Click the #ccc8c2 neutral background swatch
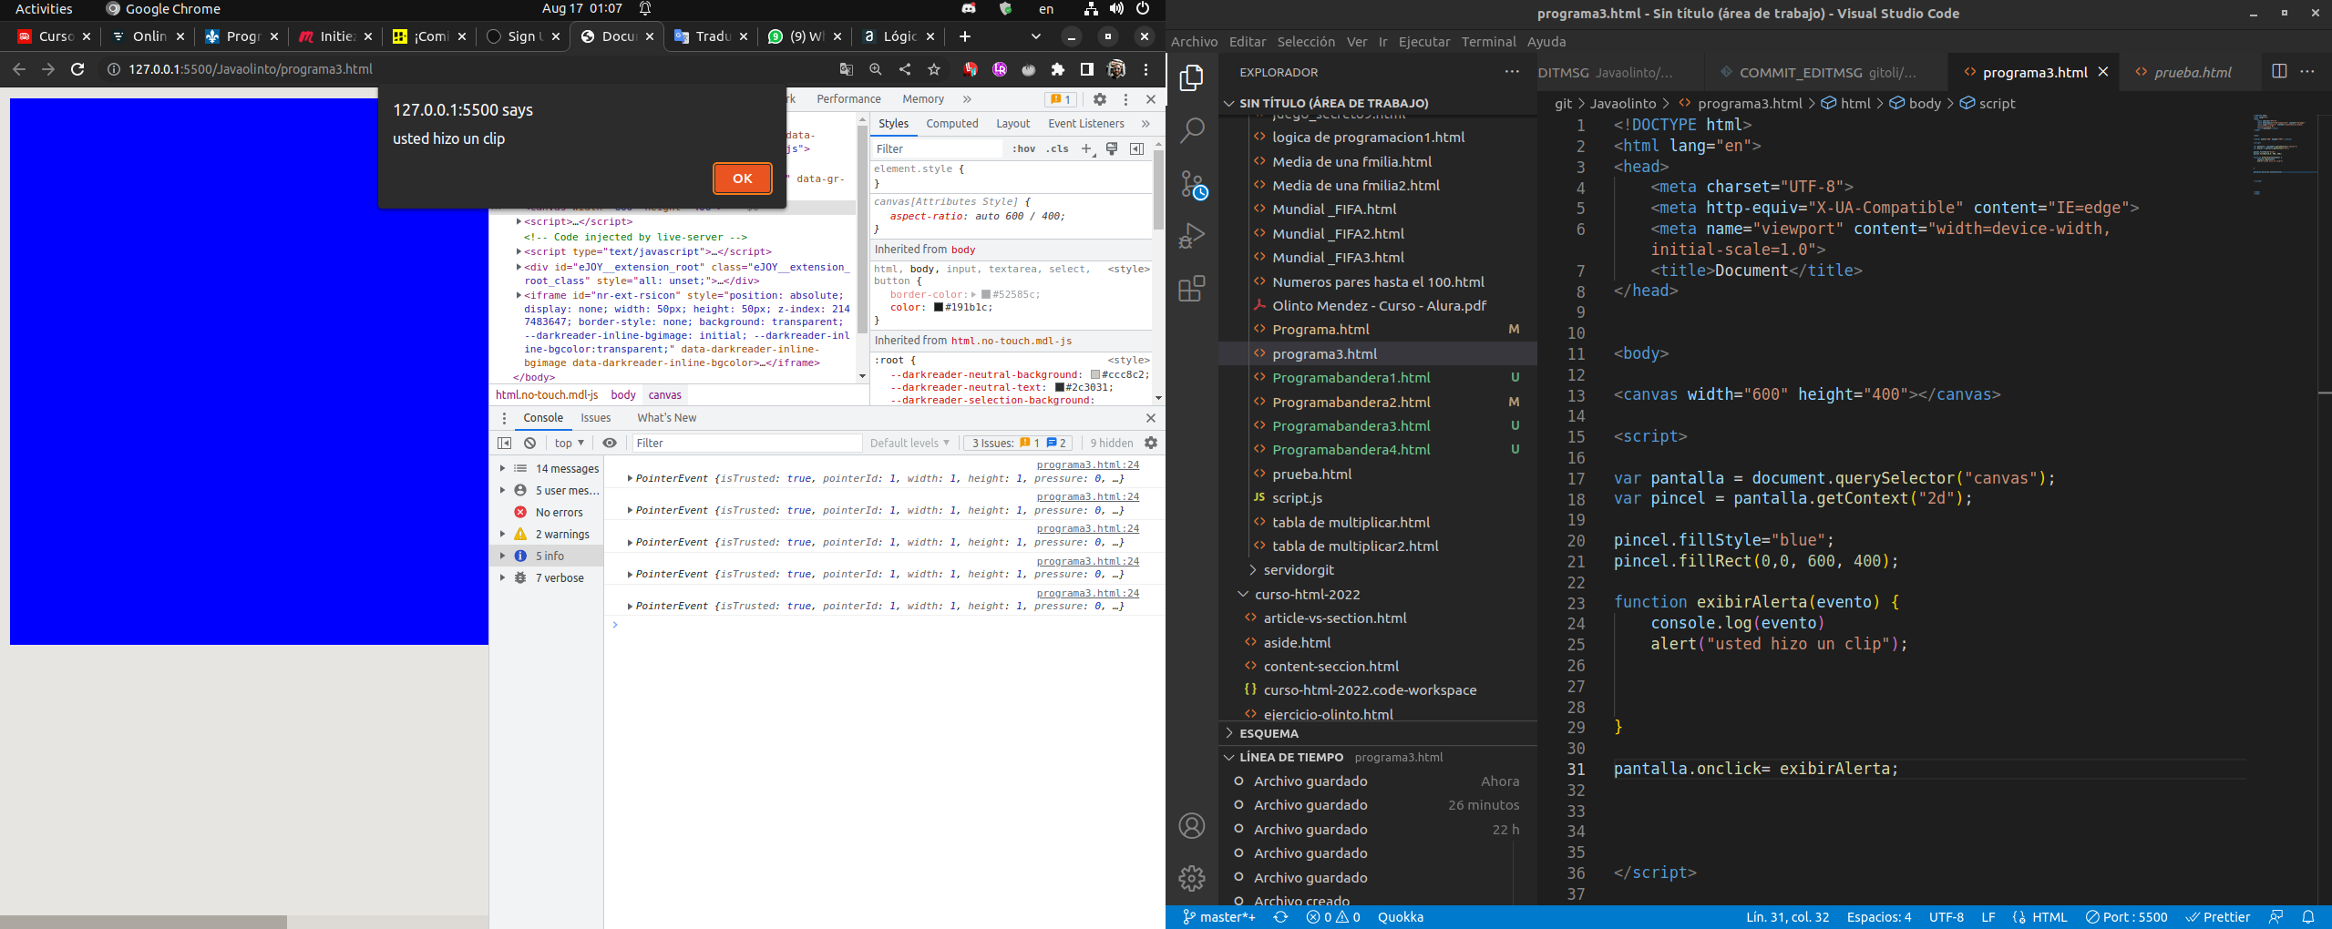The height and width of the screenshot is (929, 2332). point(1095,375)
